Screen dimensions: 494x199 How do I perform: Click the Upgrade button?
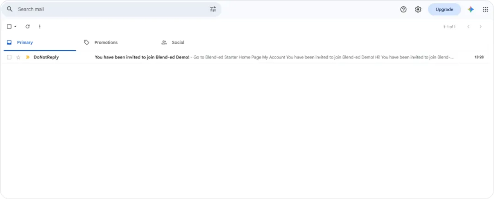coord(444,10)
